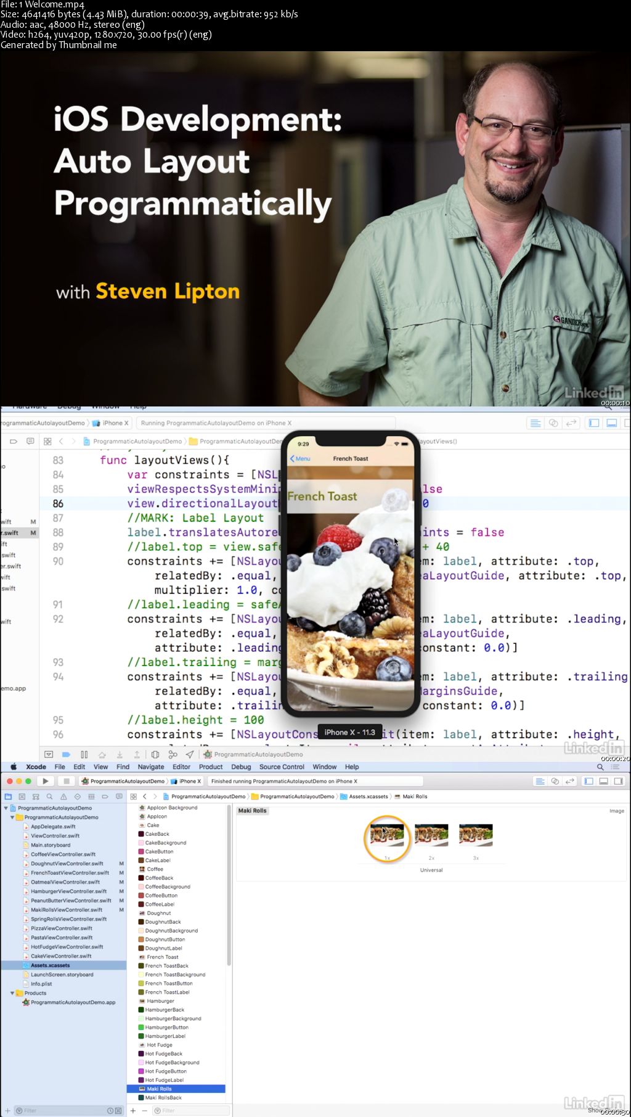
Task: Switch to Version editor in bottom Xcode toolbar
Action: [570, 781]
